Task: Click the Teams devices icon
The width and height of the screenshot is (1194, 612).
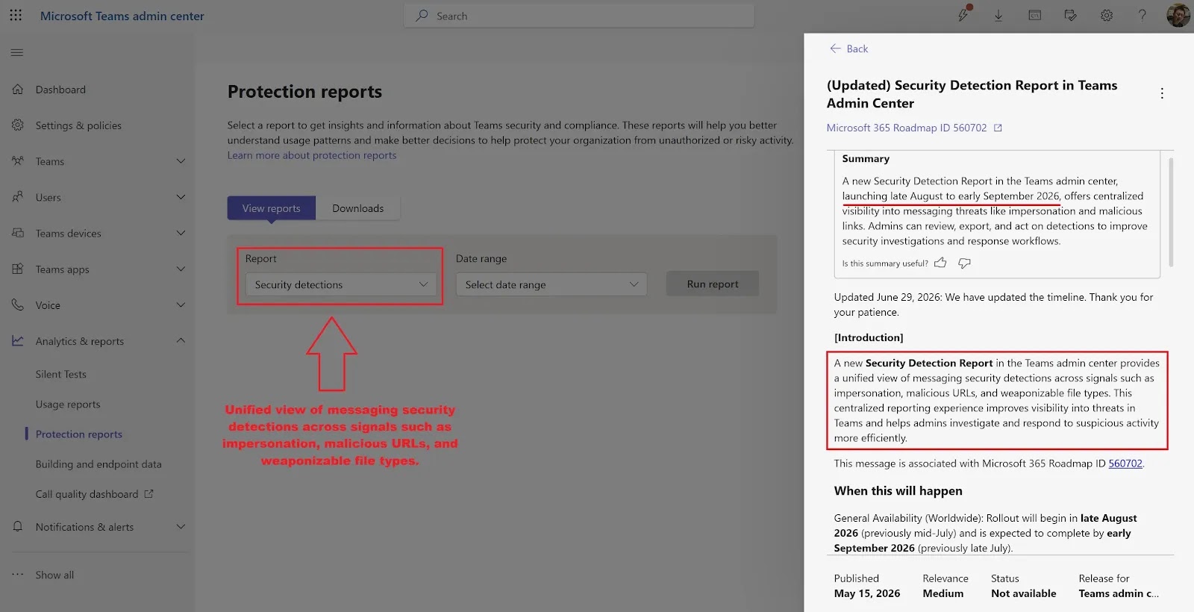Action: click(18, 233)
